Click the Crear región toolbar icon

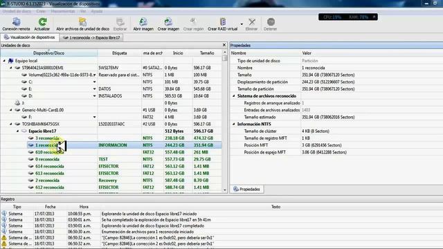pyautogui.click(x=193, y=21)
